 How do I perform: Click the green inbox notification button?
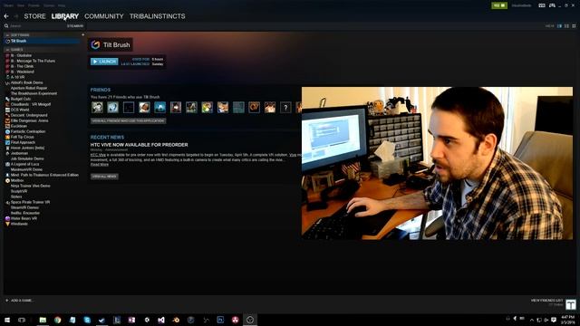tap(499, 5)
